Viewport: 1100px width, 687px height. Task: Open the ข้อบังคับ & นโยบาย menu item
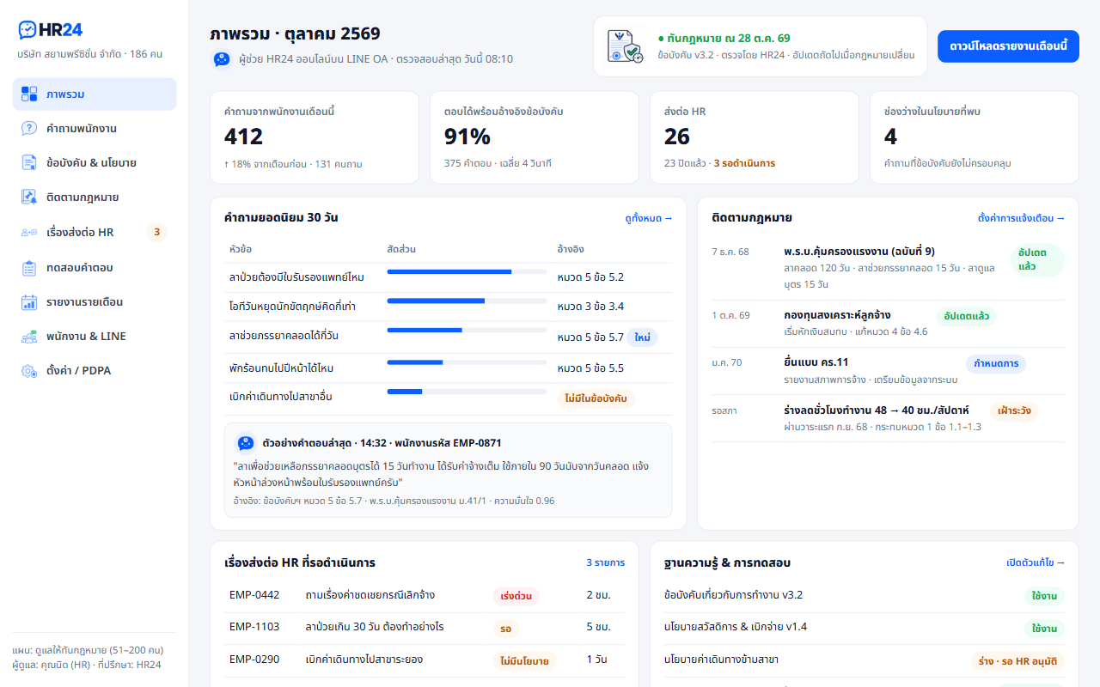[x=95, y=162]
